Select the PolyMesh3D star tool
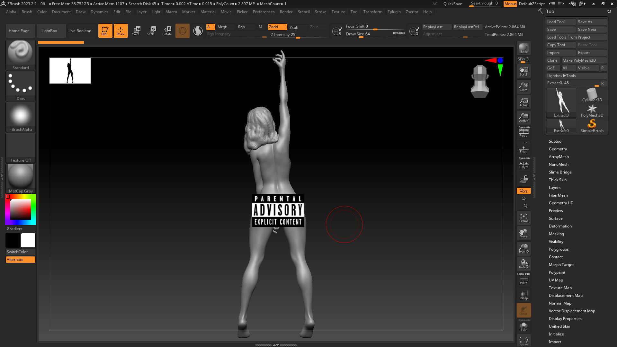Image resolution: width=617 pixels, height=347 pixels. (x=592, y=111)
